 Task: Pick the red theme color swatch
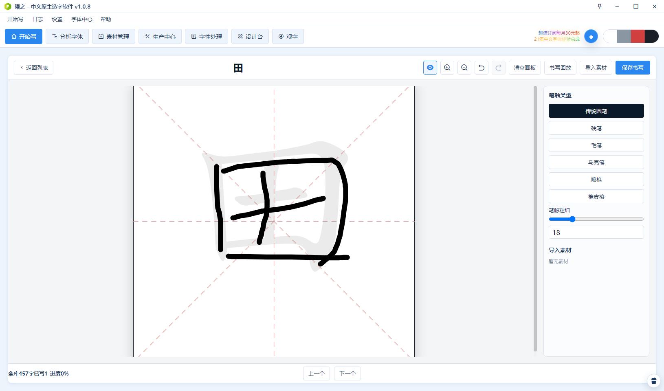[x=638, y=36]
